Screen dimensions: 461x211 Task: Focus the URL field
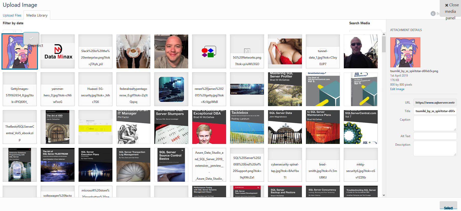click(x=435, y=103)
